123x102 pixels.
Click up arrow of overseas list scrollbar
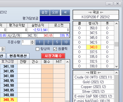coord(116,73)
